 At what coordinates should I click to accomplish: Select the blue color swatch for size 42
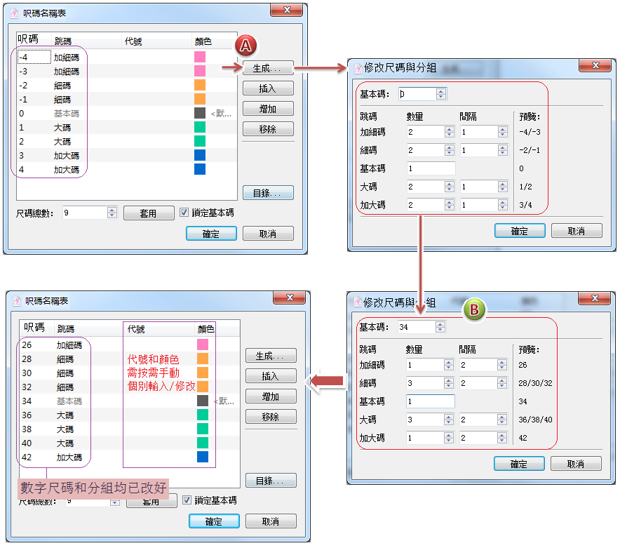[x=203, y=457]
